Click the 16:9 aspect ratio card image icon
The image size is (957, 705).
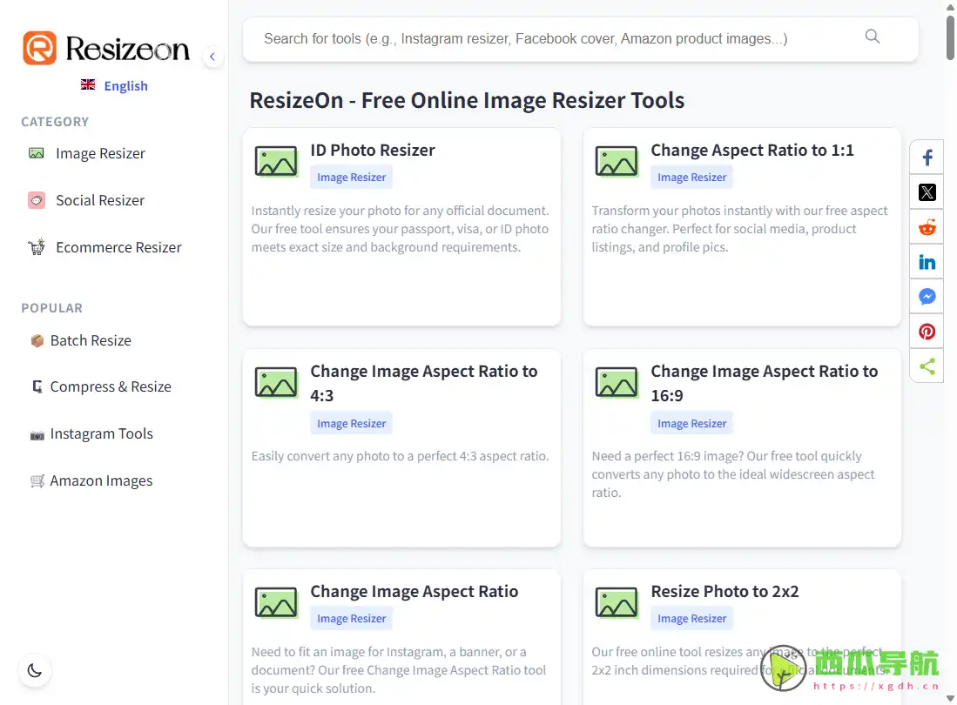pos(617,382)
